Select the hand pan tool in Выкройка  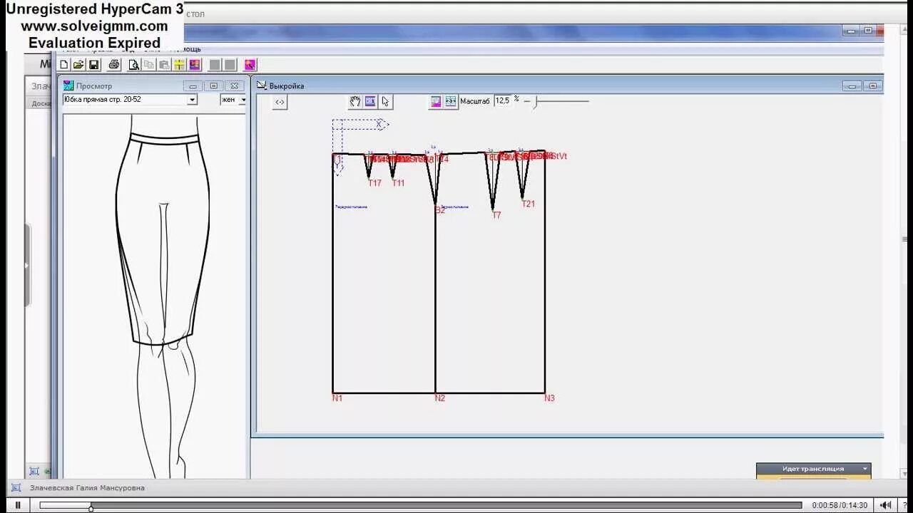[355, 101]
